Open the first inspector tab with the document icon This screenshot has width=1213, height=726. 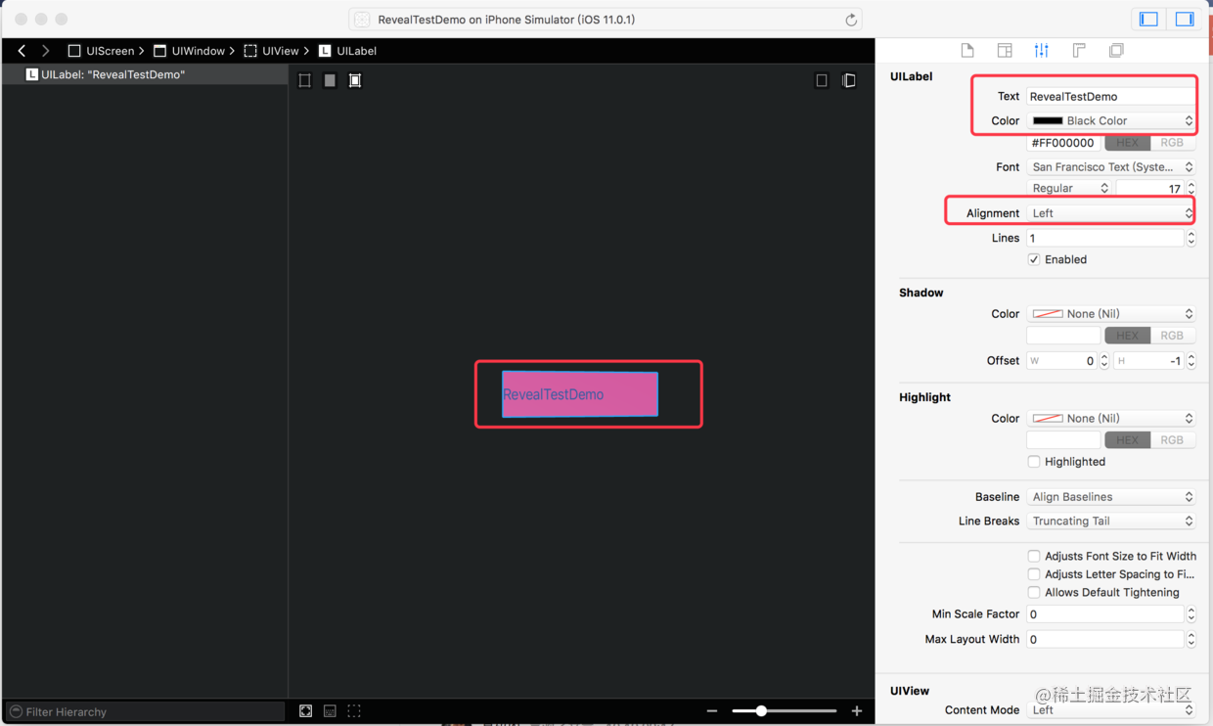point(967,51)
